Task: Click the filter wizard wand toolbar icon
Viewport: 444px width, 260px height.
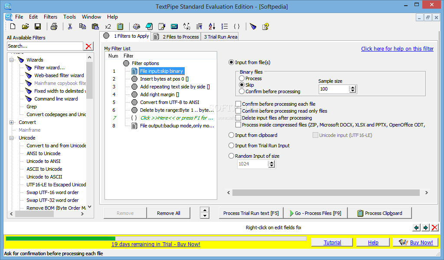Action: pyautogui.click(x=253, y=26)
